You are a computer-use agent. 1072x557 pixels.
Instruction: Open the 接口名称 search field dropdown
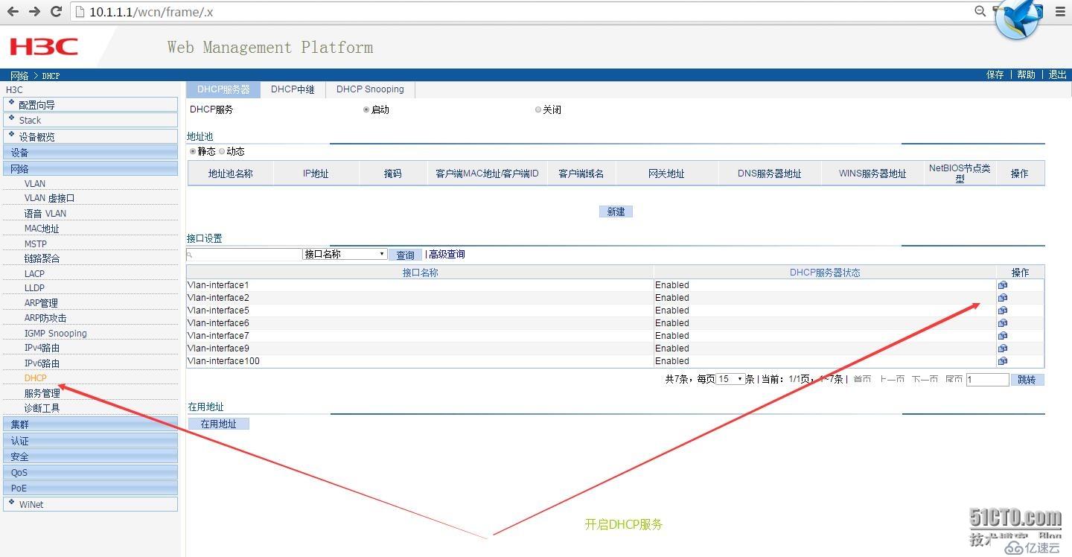[345, 254]
